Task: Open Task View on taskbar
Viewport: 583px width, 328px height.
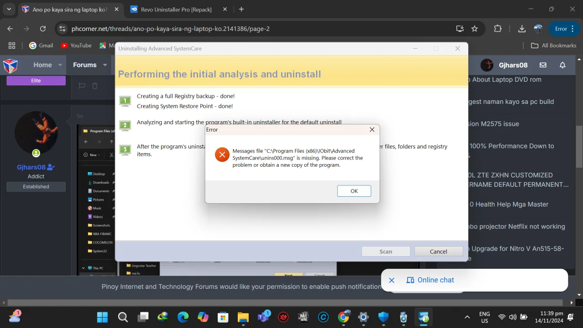Action: click(143, 317)
